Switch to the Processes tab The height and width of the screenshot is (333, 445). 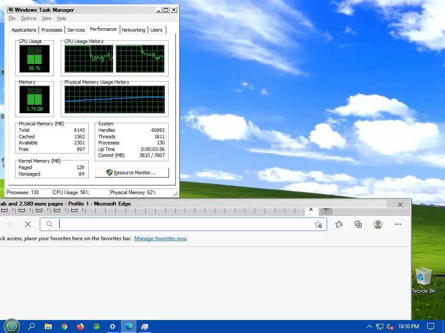[x=52, y=30]
